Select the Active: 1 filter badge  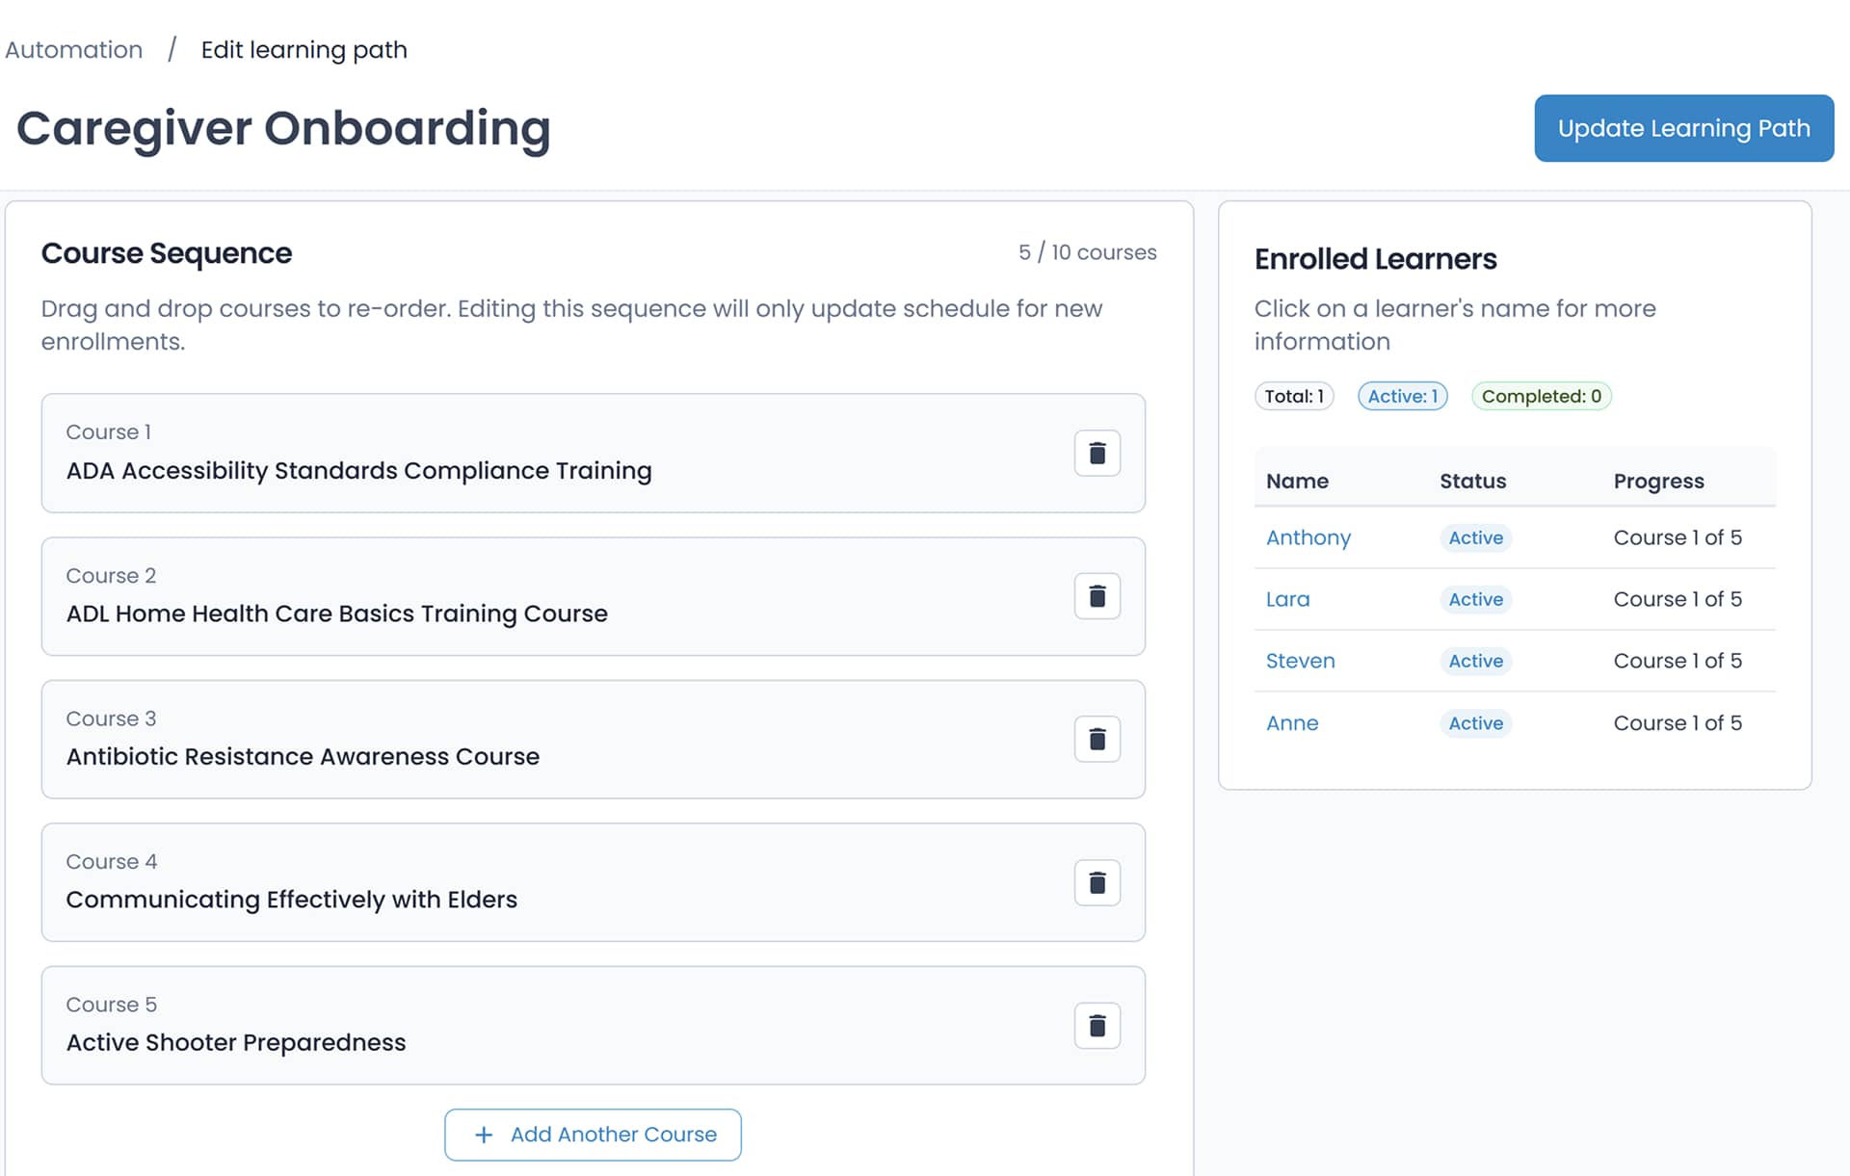(1402, 396)
